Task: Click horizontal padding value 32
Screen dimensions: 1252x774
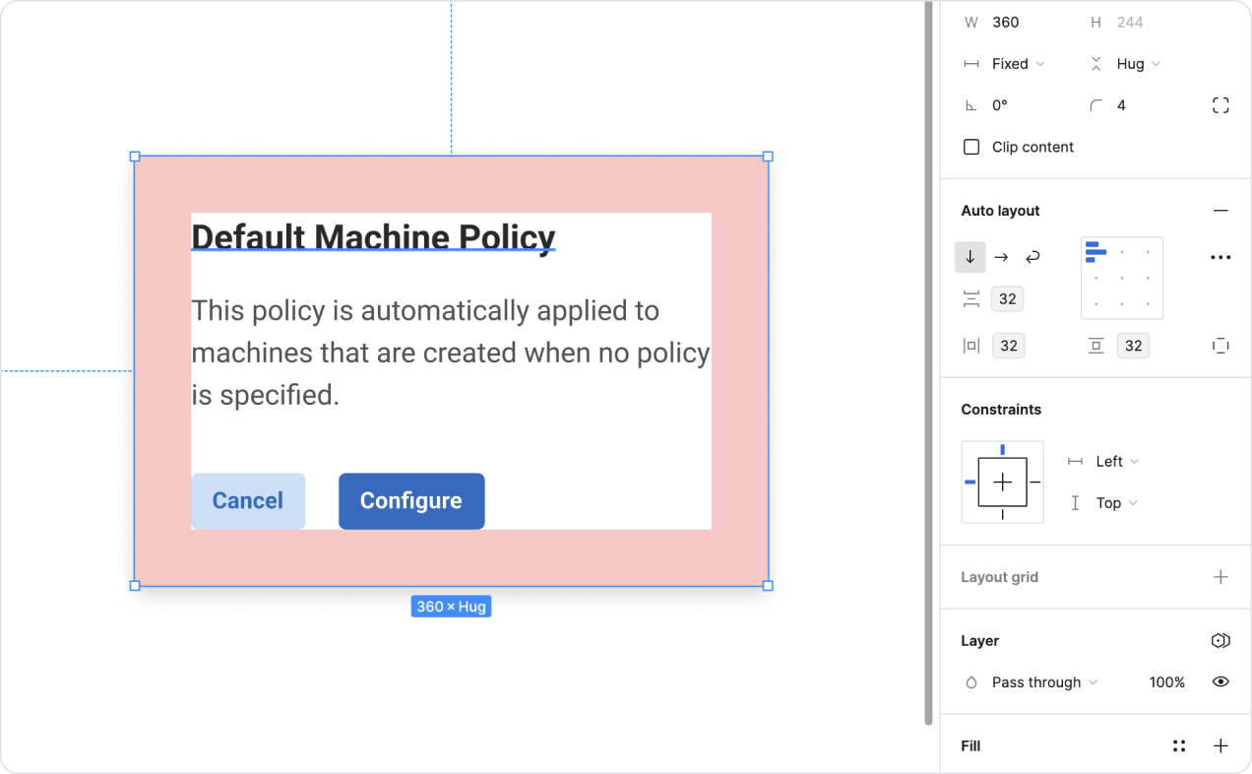Action: pos(1009,346)
